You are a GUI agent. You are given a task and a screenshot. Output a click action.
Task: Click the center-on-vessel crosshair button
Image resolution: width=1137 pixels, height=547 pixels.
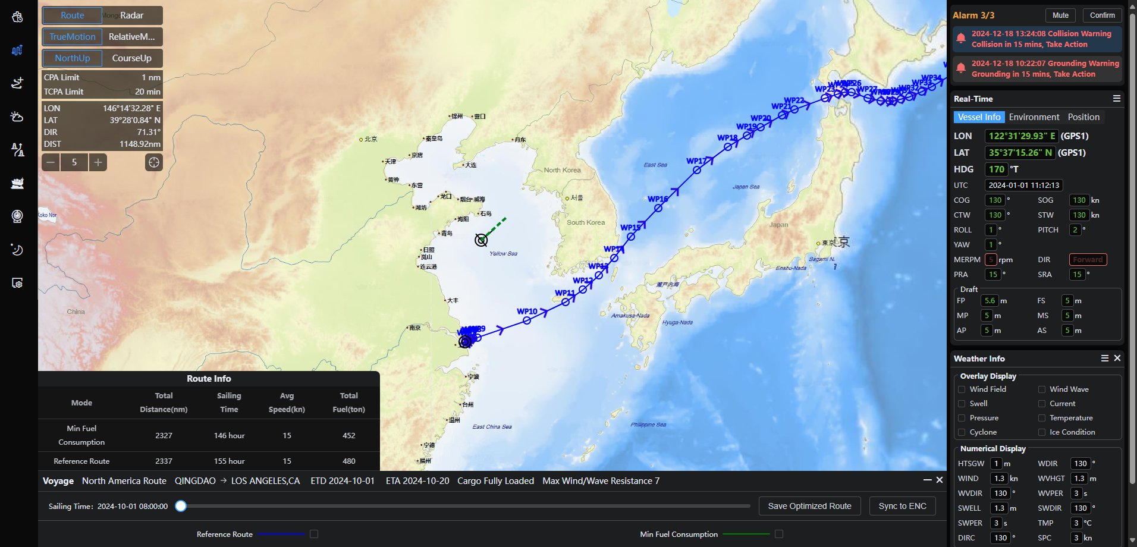(154, 162)
